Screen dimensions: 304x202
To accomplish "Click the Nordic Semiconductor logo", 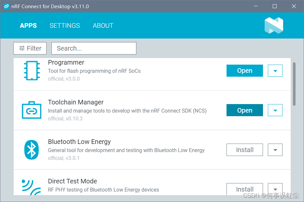I will (x=274, y=25).
